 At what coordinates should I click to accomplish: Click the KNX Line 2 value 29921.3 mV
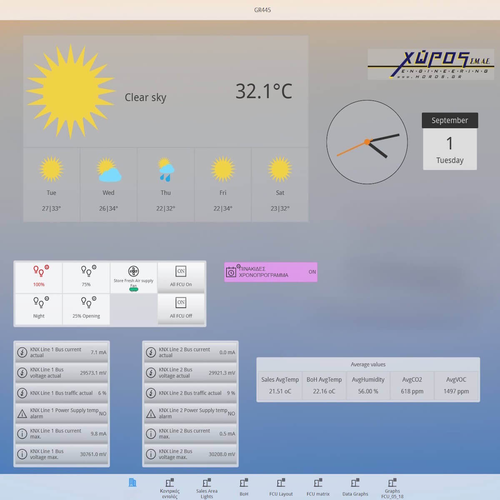point(222,373)
